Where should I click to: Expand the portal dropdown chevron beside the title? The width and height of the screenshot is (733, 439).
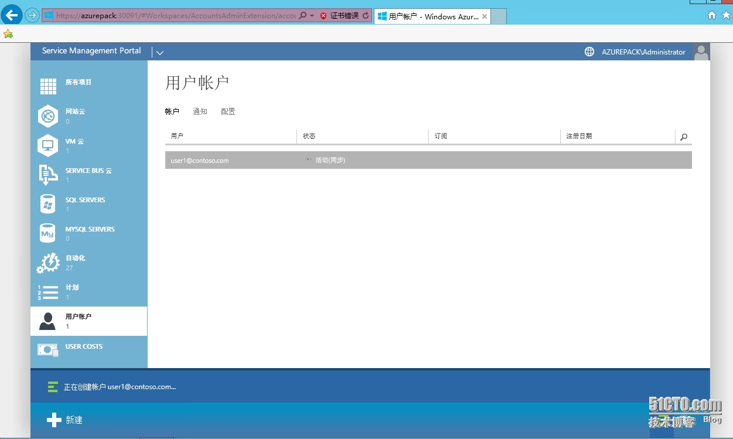click(x=159, y=53)
